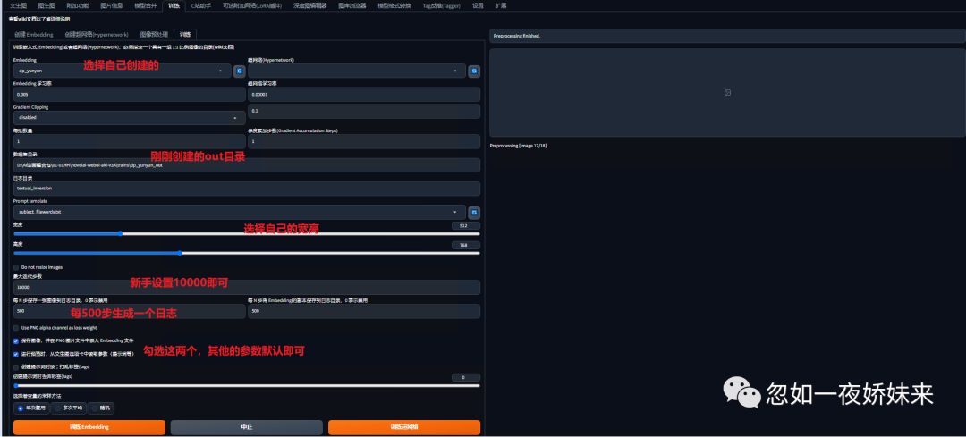
Task: Refresh the Prompt template list
Action: pos(474,213)
